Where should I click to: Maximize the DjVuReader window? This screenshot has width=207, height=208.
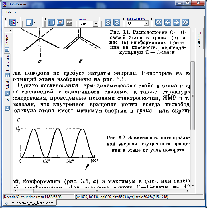[x=188, y=3]
